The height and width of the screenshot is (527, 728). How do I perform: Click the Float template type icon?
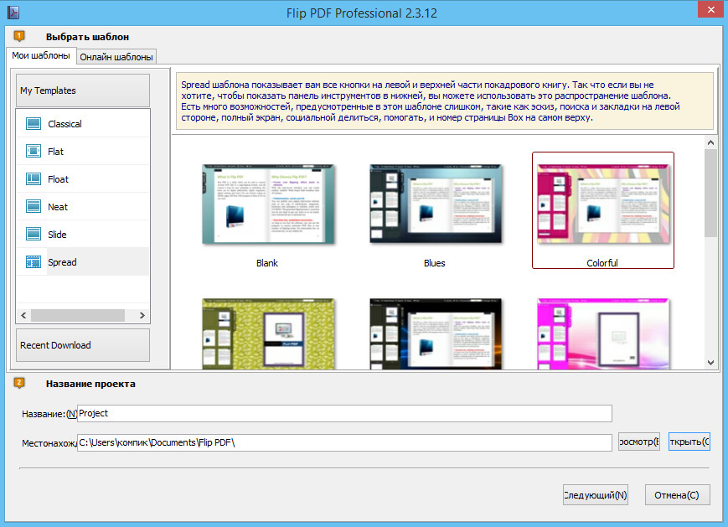tap(33, 178)
